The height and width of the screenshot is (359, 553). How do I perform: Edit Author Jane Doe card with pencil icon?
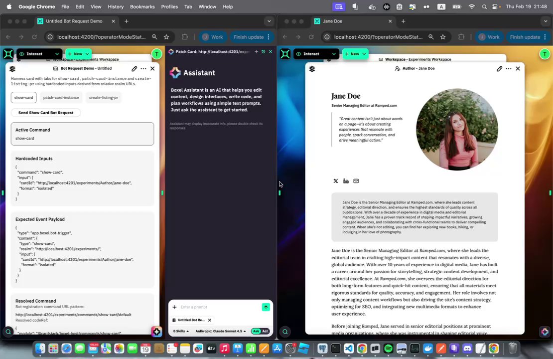(499, 68)
